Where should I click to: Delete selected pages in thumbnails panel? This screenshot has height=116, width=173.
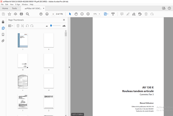[x=18, y=26]
